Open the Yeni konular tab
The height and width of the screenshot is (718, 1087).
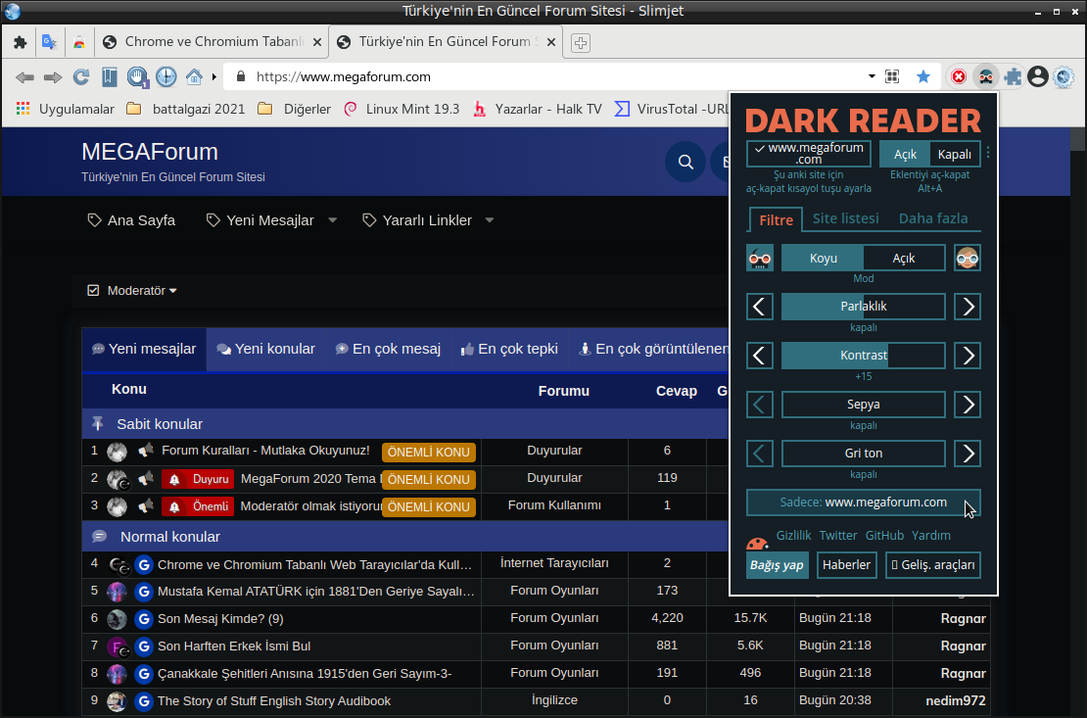coord(265,349)
